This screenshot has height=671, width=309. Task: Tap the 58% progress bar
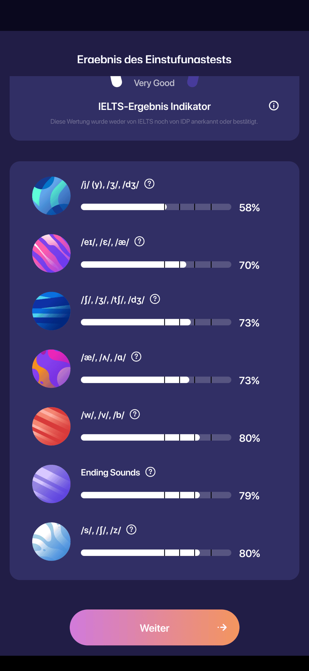click(156, 207)
